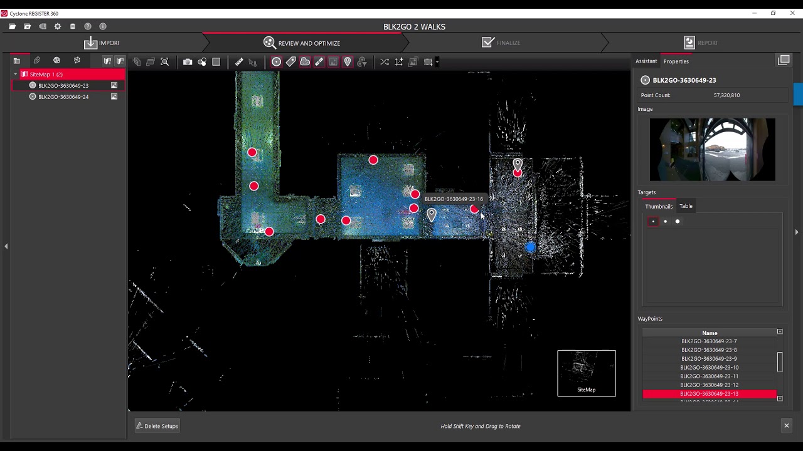803x451 pixels.
Task: Open the panoramic image preview
Action: tap(712, 150)
